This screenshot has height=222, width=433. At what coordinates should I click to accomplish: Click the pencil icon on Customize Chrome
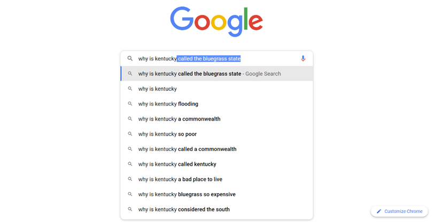[x=379, y=211]
